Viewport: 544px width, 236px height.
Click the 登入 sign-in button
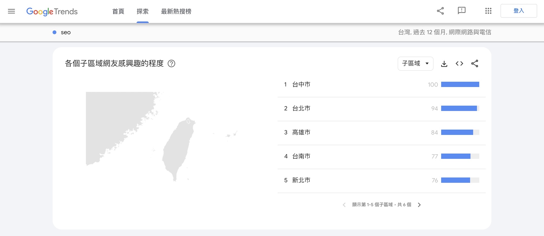click(x=518, y=11)
